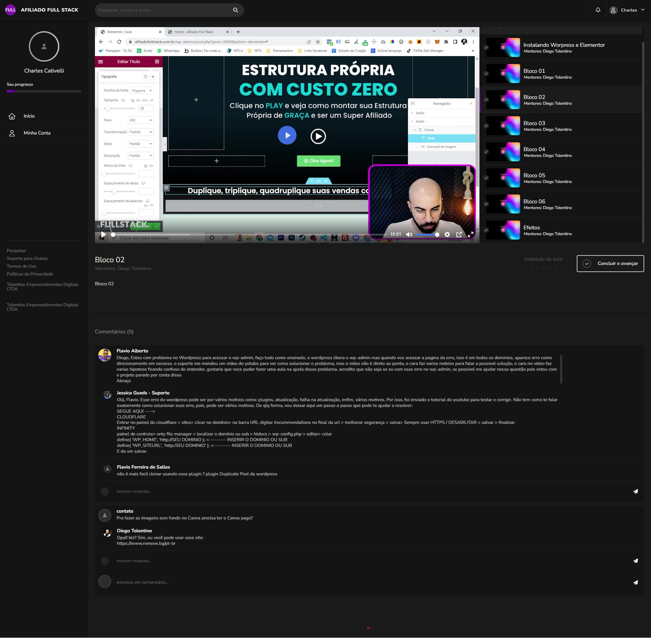Open video player settings gear

coord(447,234)
